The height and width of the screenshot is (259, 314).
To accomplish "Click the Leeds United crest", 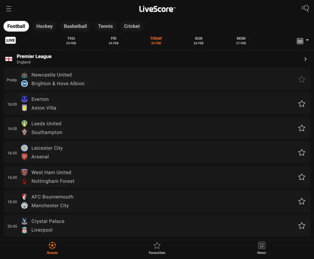I will (25, 124).
